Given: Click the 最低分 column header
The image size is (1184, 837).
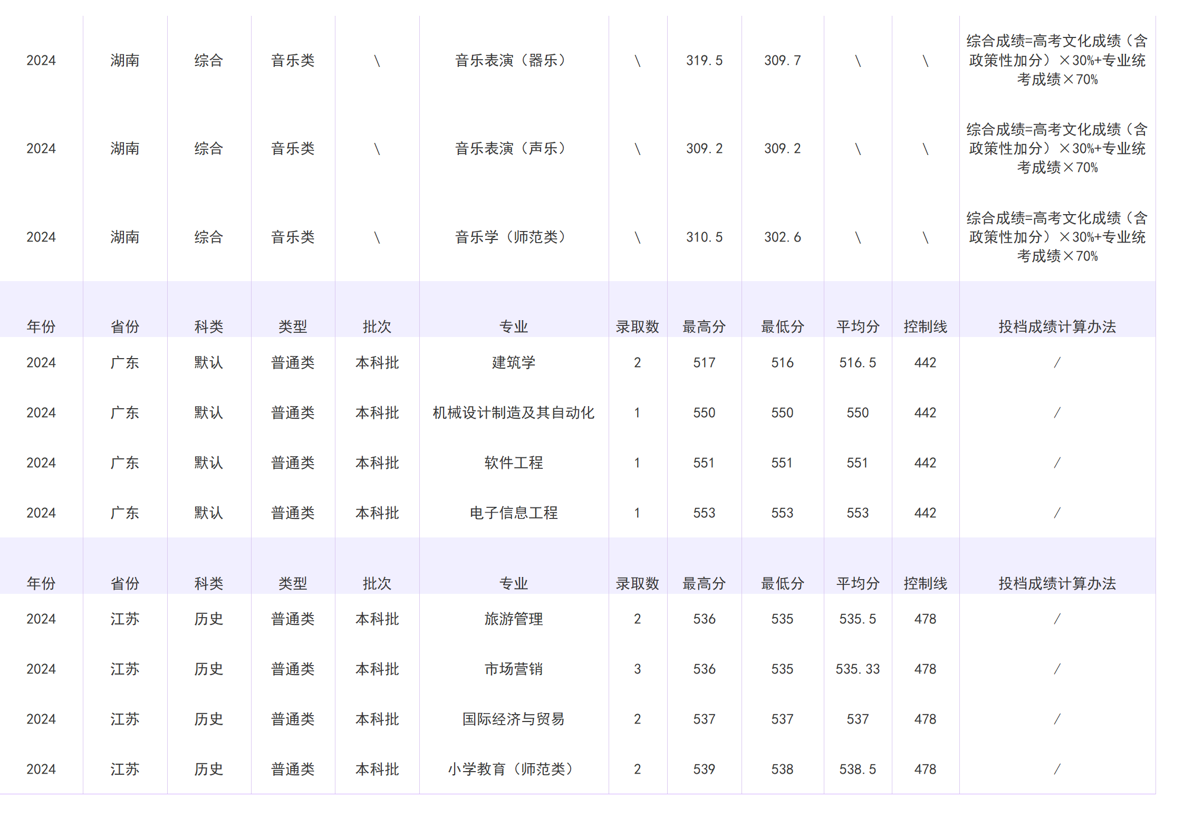Looking at the screenshot, I should point(783,326).
